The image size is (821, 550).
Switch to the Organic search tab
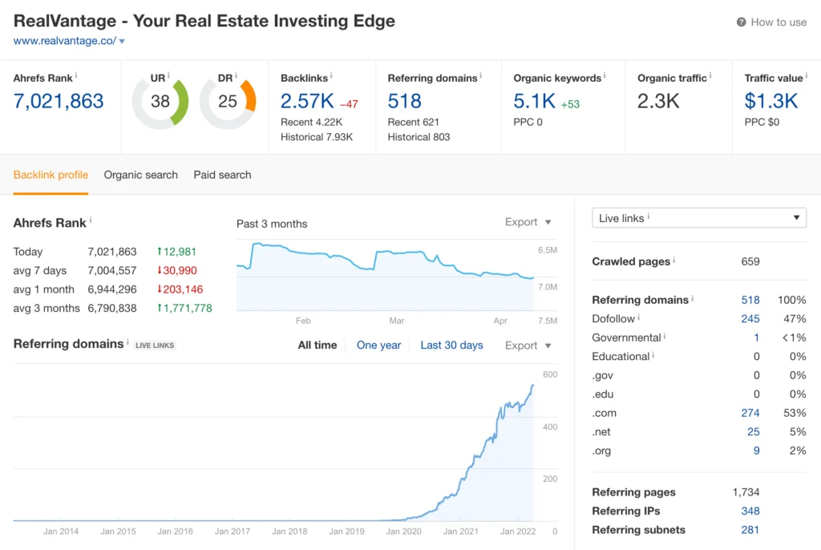click(x=141, y=175)
